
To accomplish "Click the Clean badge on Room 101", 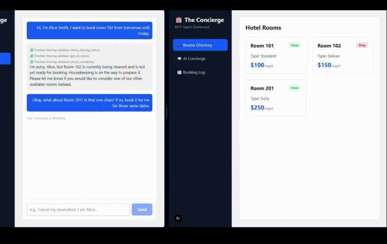I will click(295, 45).
